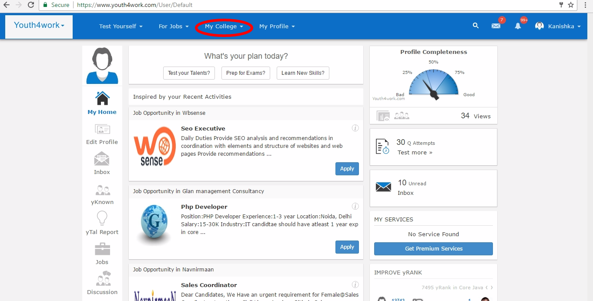Click the Unread Inbox envelope icon
Screen dimensions: 593x301
click(383, 187)
